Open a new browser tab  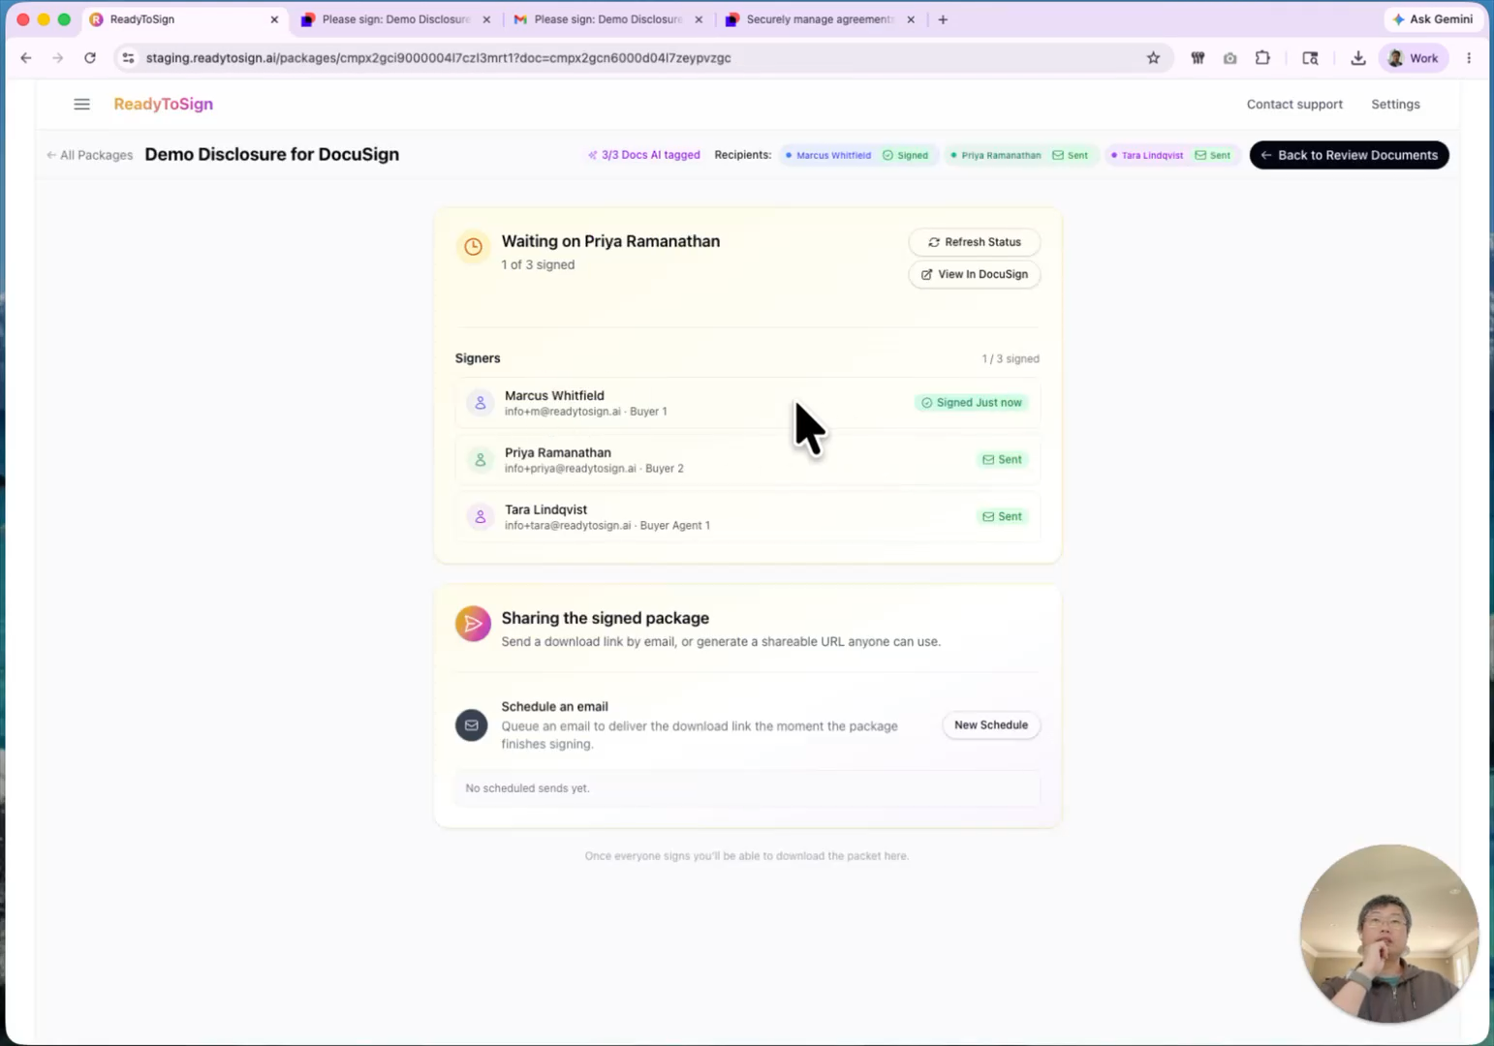pyautogui.click(x=943, y=19)
